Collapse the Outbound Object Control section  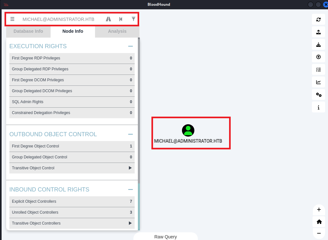click(130, 134)
